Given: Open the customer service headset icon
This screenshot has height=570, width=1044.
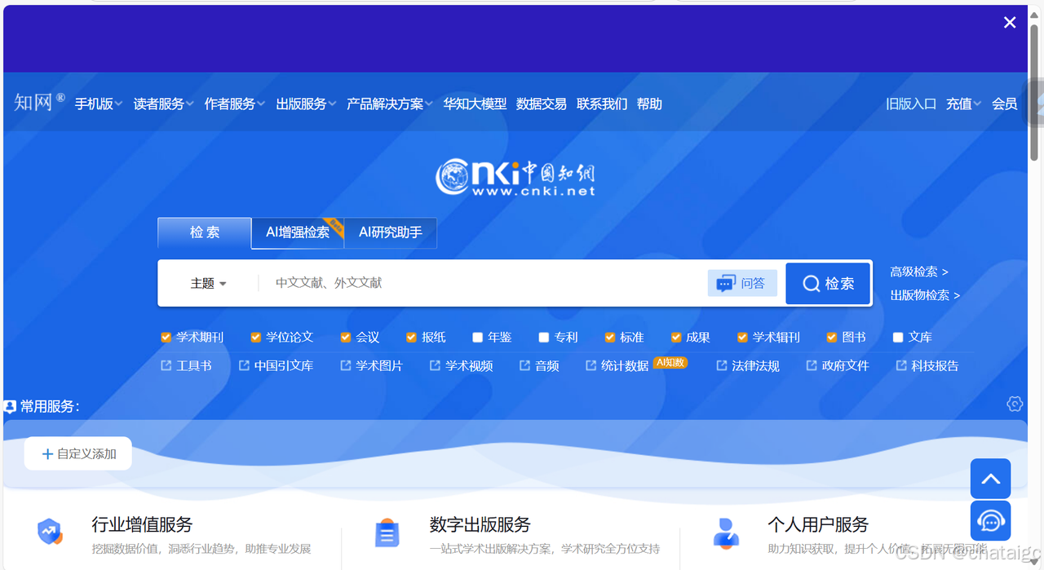Looking at the screenshot, I should pyautogui.click(x=990, y=521).
